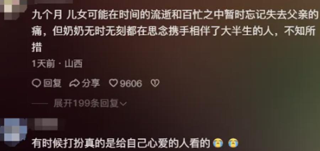Click the 回复 text label
Image resolution: width=320 pixels, height=151 pixels.
[x=52, y=83]
